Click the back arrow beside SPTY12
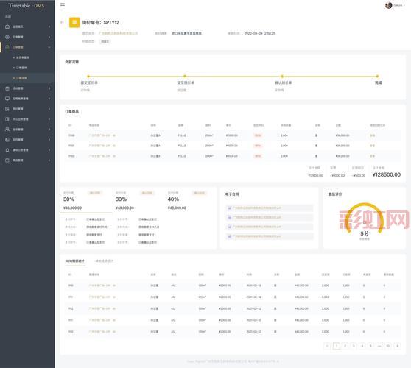The width and height of the screenshot is (411, 368). 62,22
